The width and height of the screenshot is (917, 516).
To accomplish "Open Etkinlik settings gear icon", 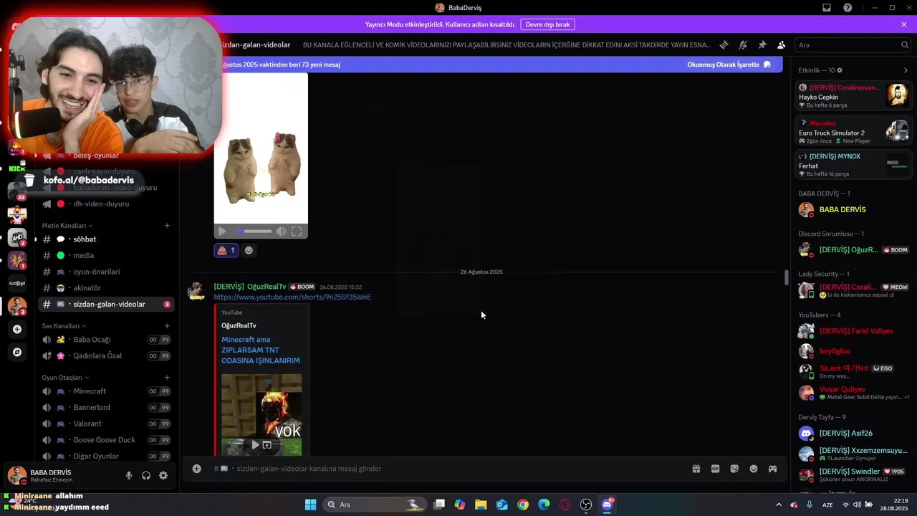I will 840,70.
